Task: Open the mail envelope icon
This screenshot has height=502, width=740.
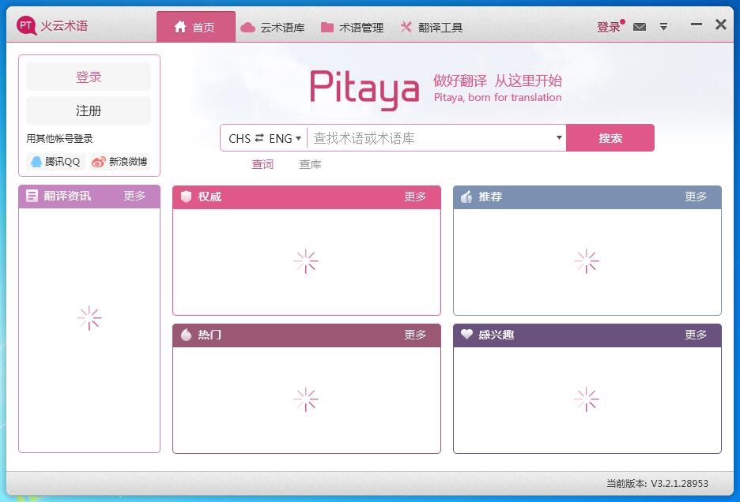Action: [640, 27]
